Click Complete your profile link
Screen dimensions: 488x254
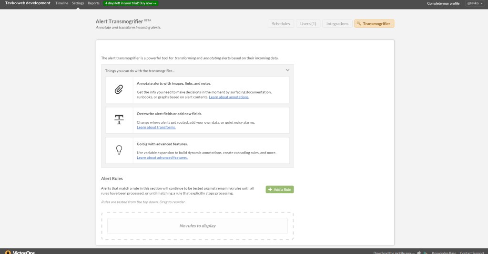(x=443, y=3)
